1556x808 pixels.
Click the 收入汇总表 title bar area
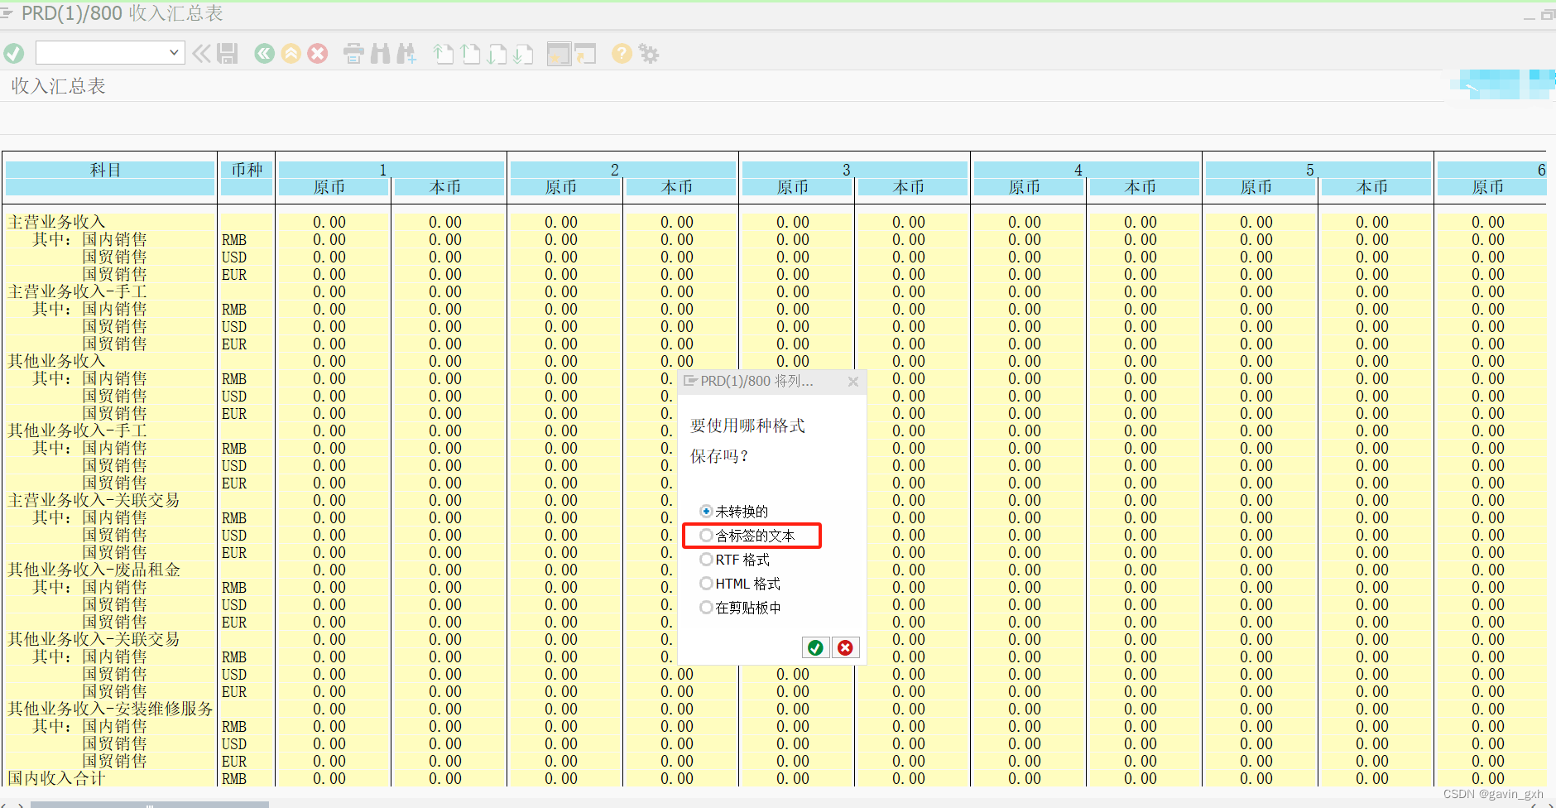(x=56, y=85)
